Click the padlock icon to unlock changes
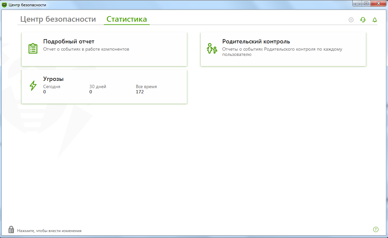This screenshot has height=238, width=388. click(11, 229)
